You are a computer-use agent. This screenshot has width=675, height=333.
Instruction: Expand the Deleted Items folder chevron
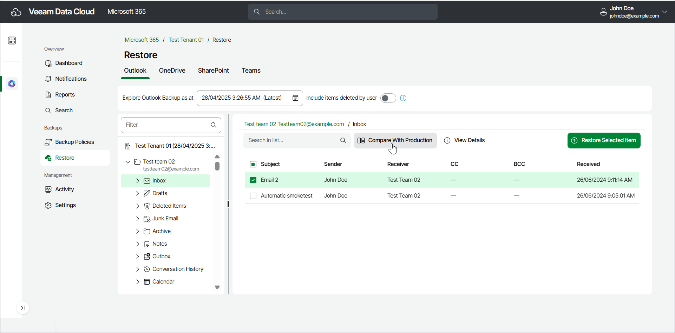click(138, 206)
